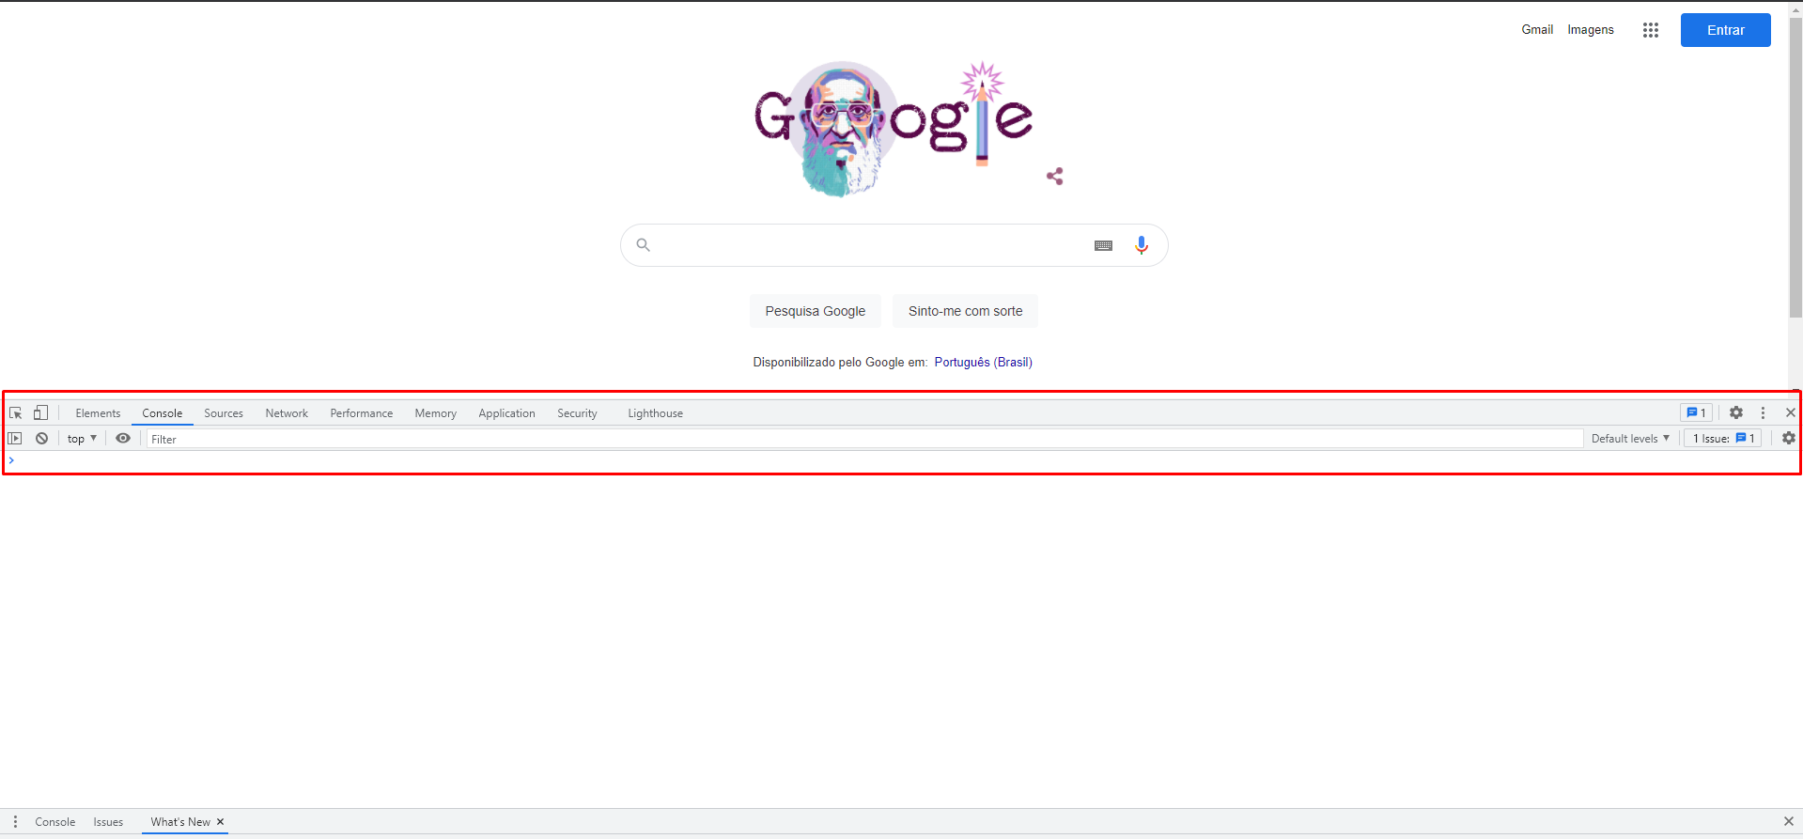Click the Entrar sign-in button

pyautogui.click(x=1725, y=30)
